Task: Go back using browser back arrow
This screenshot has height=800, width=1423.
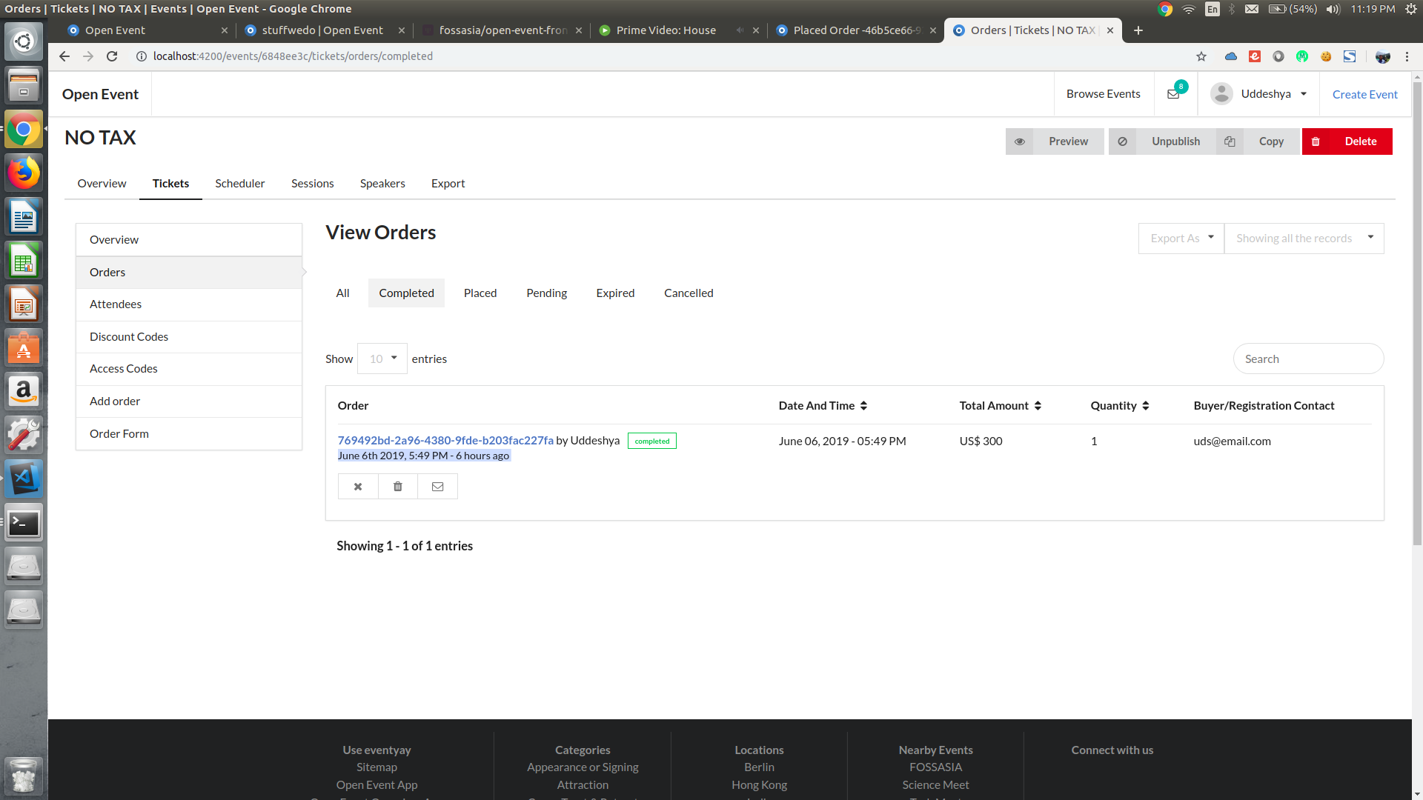Action: tap(64, 56)
